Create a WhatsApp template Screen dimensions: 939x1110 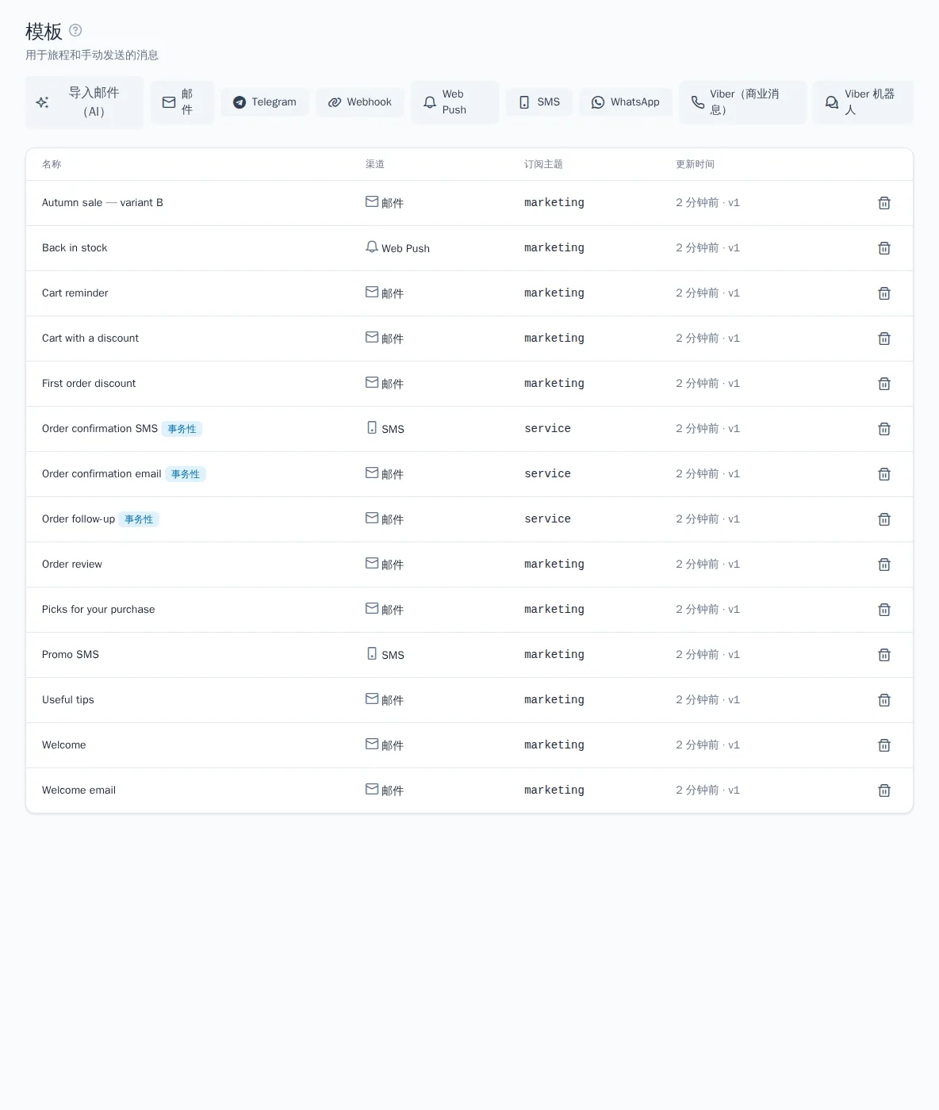coord(626,102)
